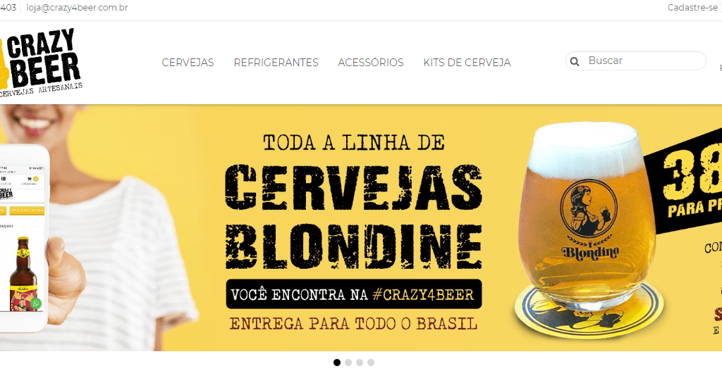Screen dimensions: 722x378
Task: Open the CERVEJAS menu
Action: point(188,63)
